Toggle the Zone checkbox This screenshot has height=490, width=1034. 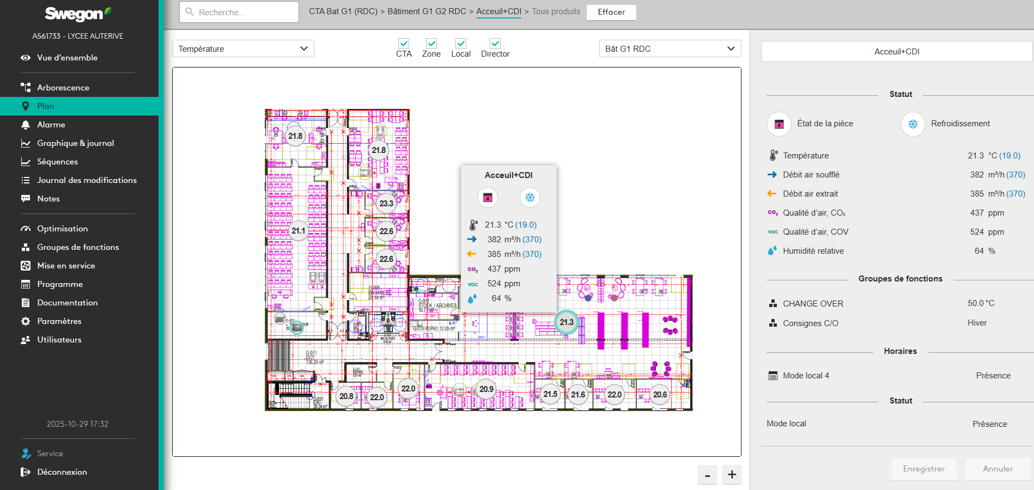click(x=431, y=44)
